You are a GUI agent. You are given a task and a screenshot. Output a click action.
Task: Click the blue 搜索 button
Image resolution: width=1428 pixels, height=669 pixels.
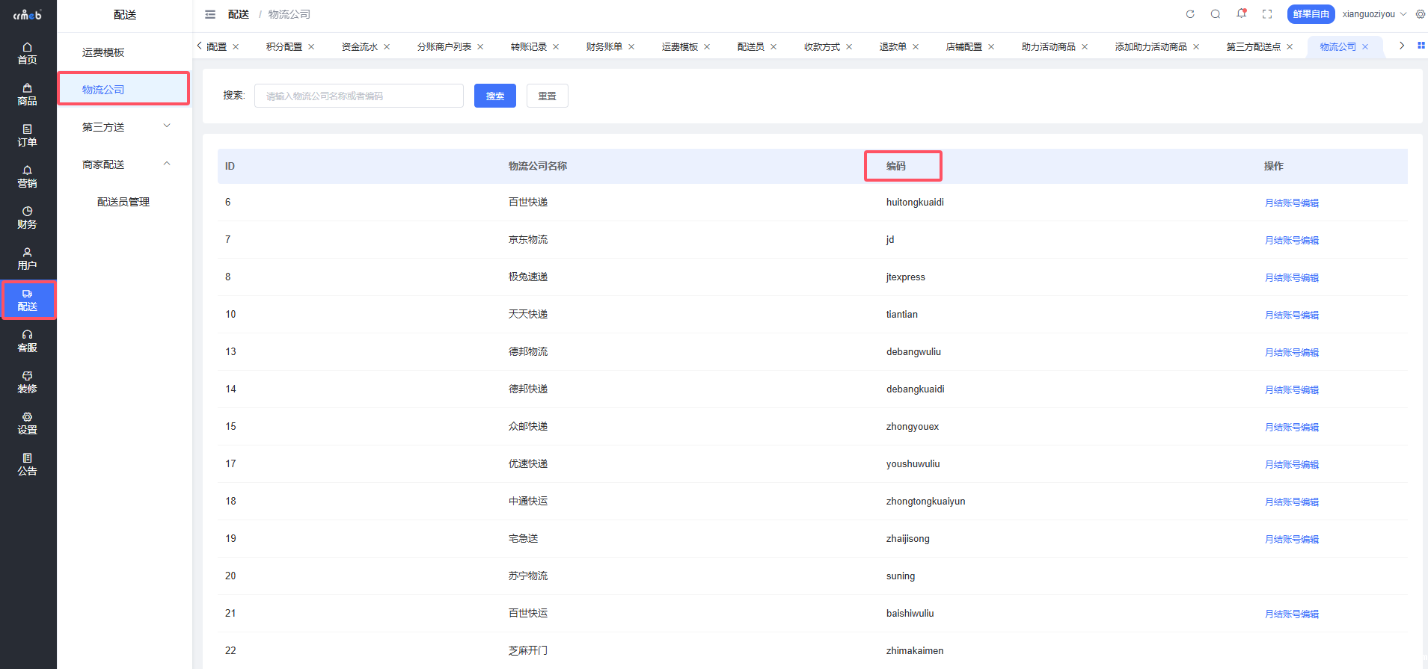pyautogui.click(x=494, y=96)
